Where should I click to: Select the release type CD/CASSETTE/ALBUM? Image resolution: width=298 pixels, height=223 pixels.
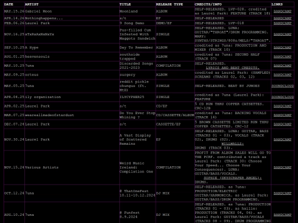pyautogui.click(x=175, y=115)
